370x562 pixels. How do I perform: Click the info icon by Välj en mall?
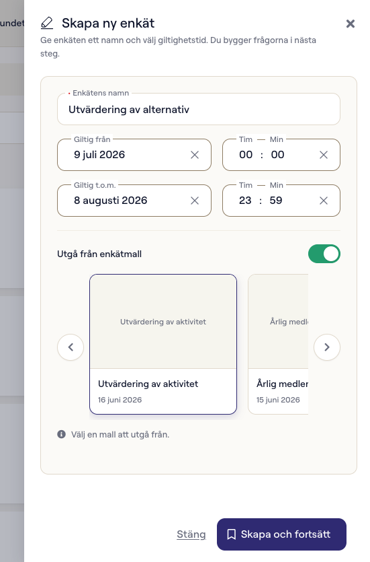pyautogui.click(x=62, y=434)
